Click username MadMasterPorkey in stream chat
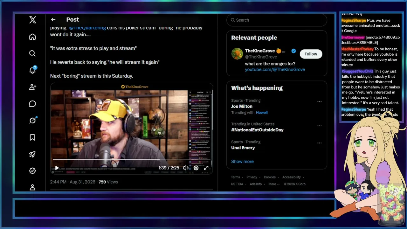The height and width of the screenshot is (229, 407). 357,49
